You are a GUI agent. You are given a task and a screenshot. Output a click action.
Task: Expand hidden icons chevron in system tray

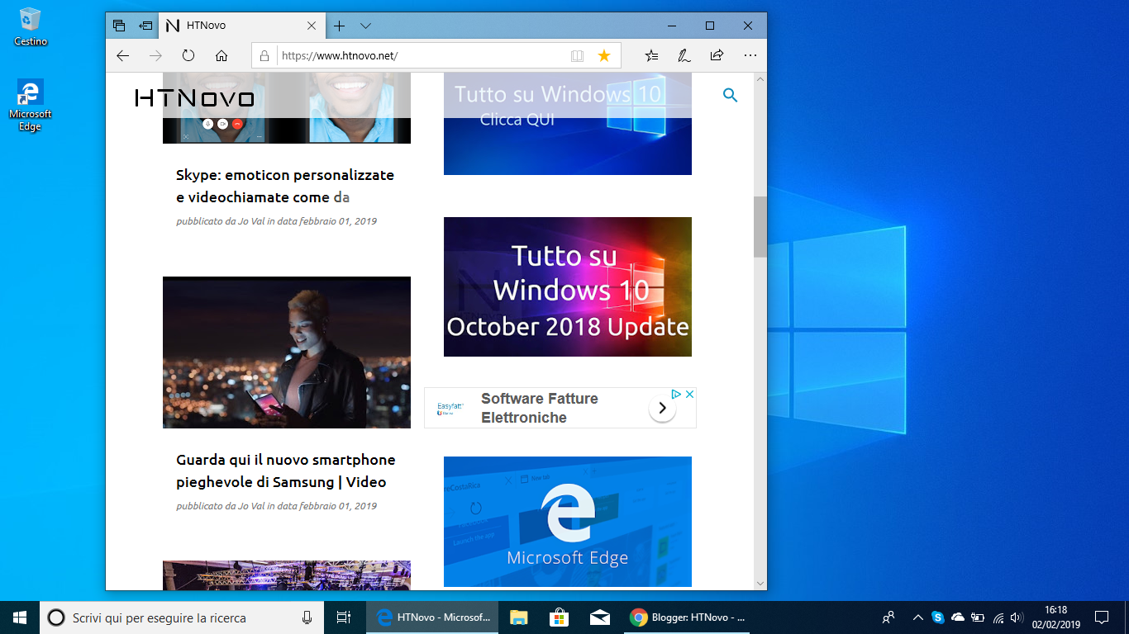[x=917, y=617]
